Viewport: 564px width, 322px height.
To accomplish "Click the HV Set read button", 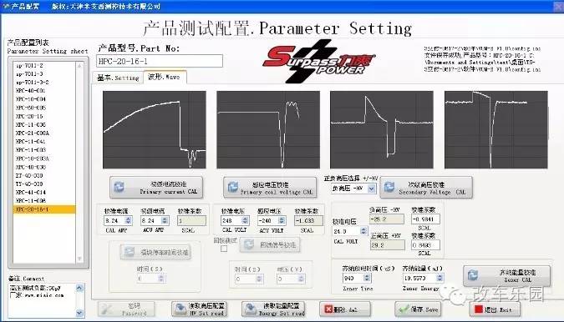I will [200, 309].
